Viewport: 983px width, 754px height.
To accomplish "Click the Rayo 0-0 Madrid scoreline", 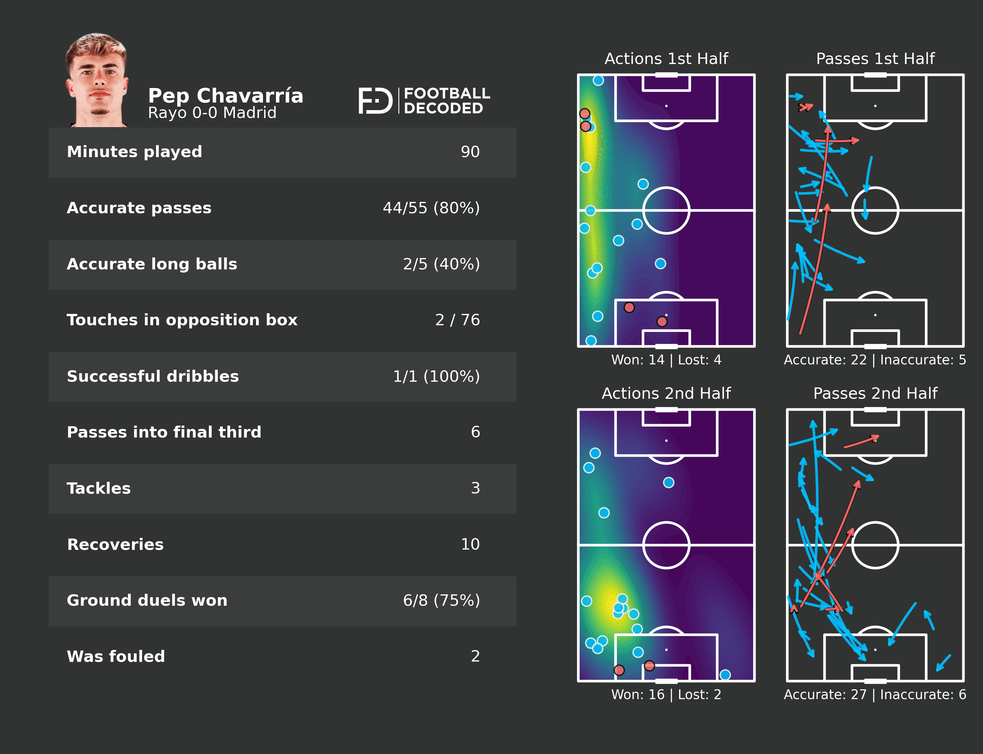I will pyautogui.click(x=212, y=113).
